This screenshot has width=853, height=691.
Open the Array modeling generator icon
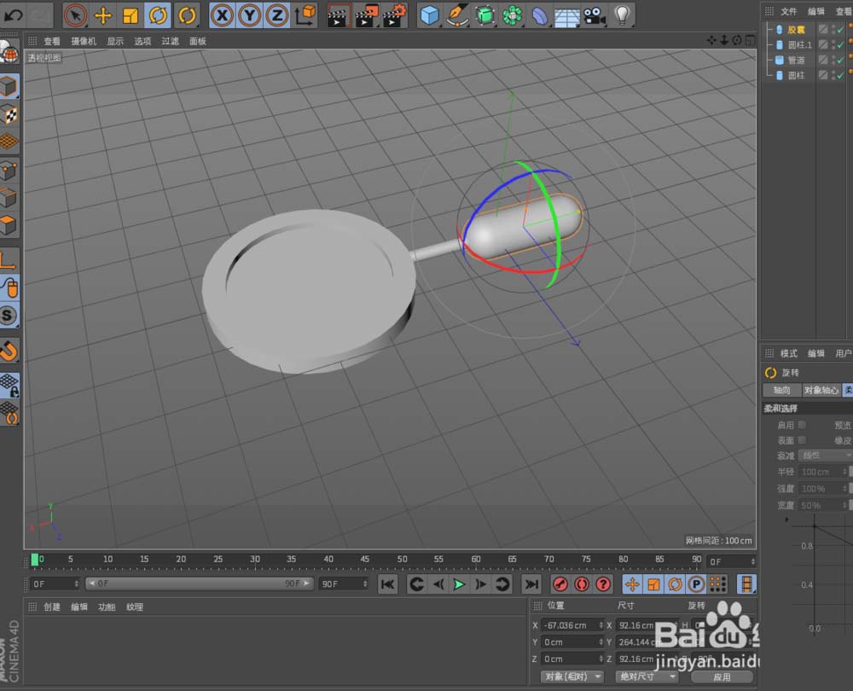[513, 15]
